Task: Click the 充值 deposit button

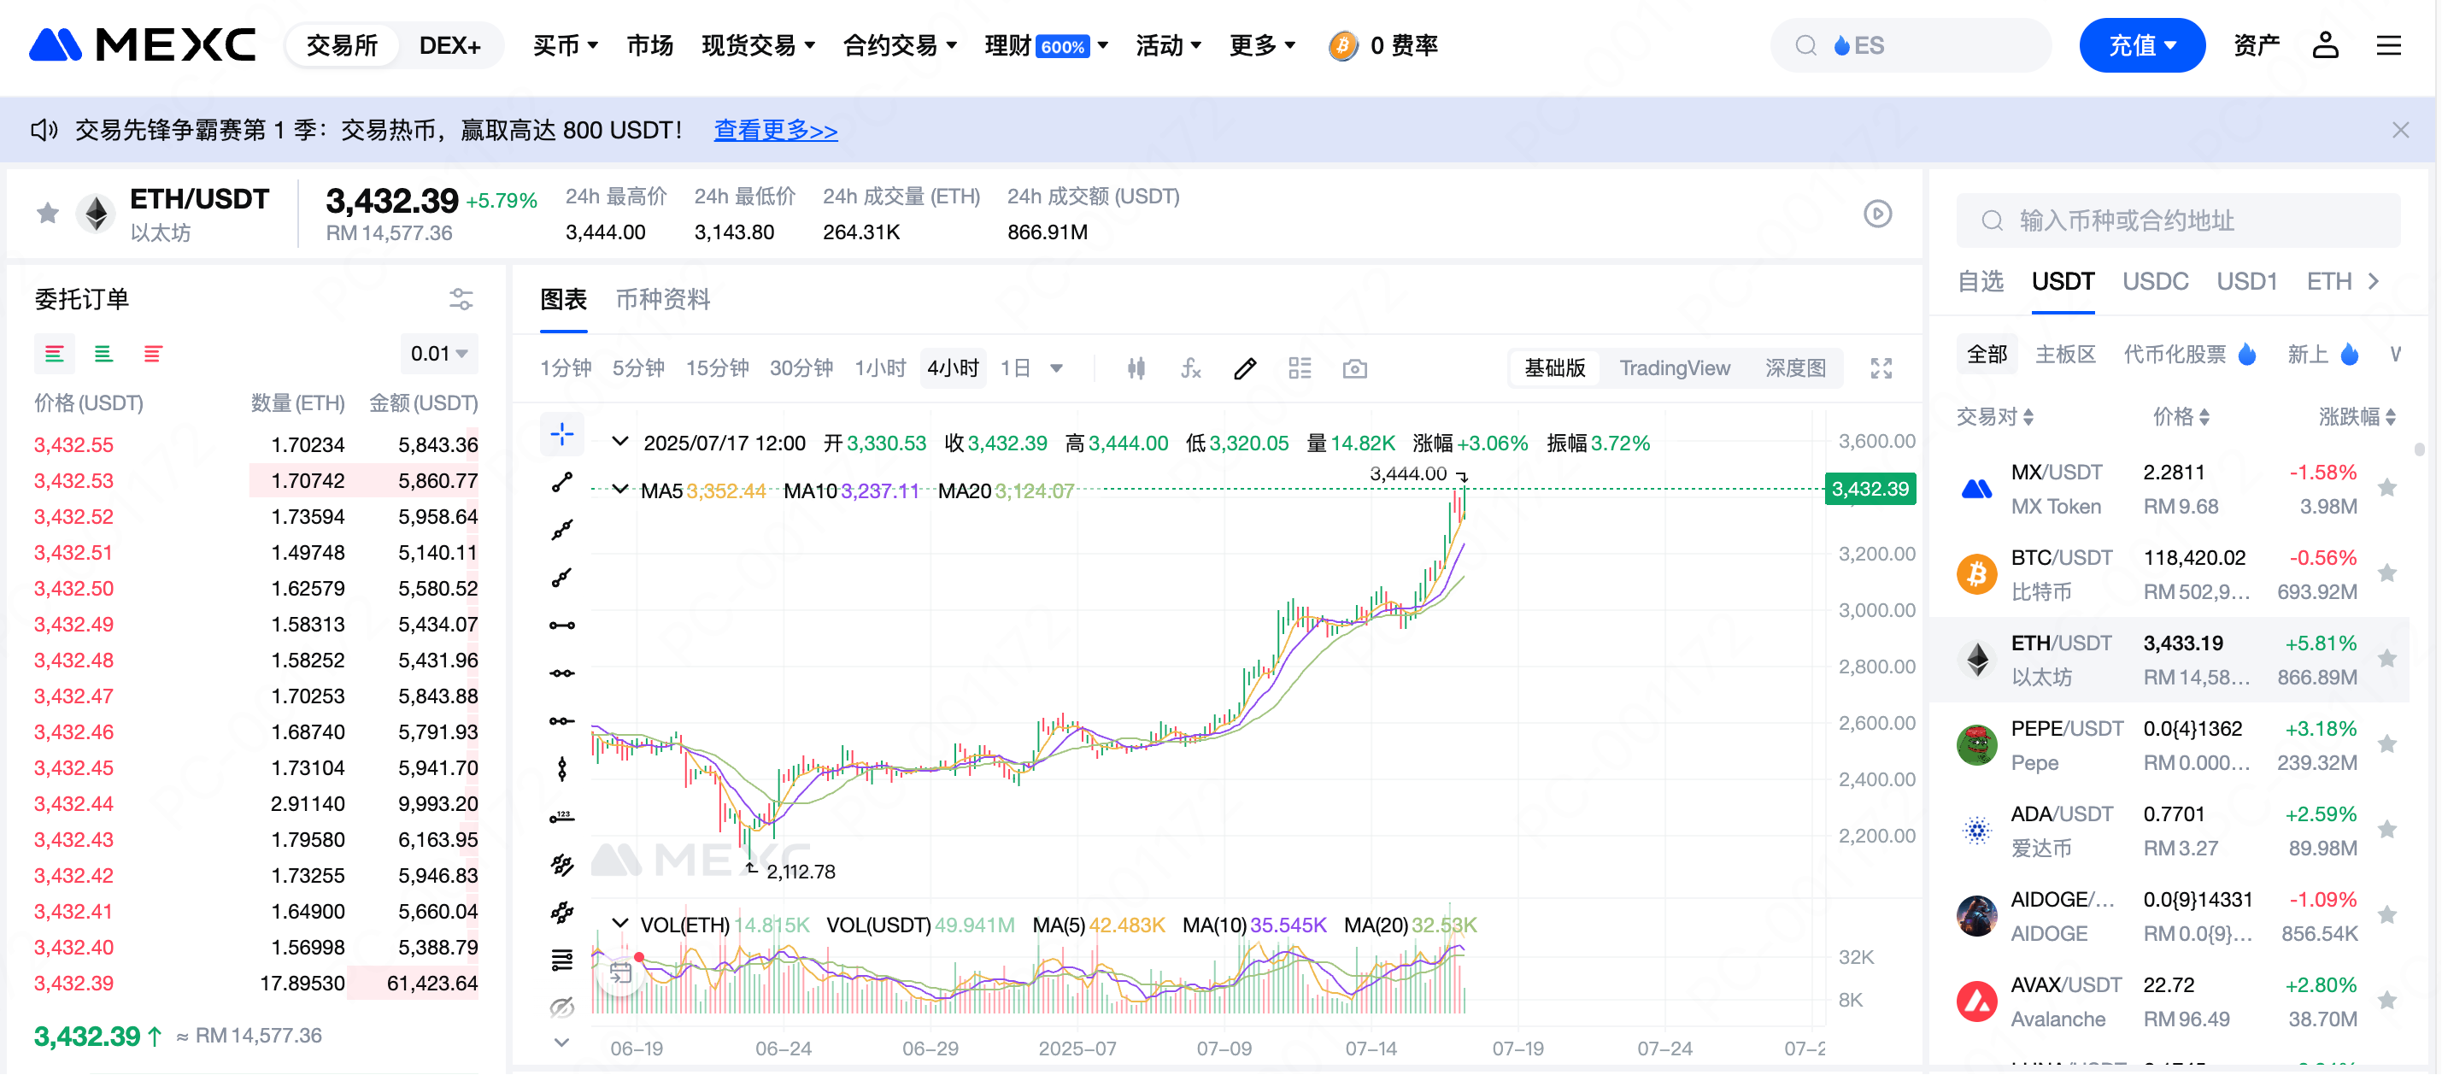Action: [x=2141, y=45]
